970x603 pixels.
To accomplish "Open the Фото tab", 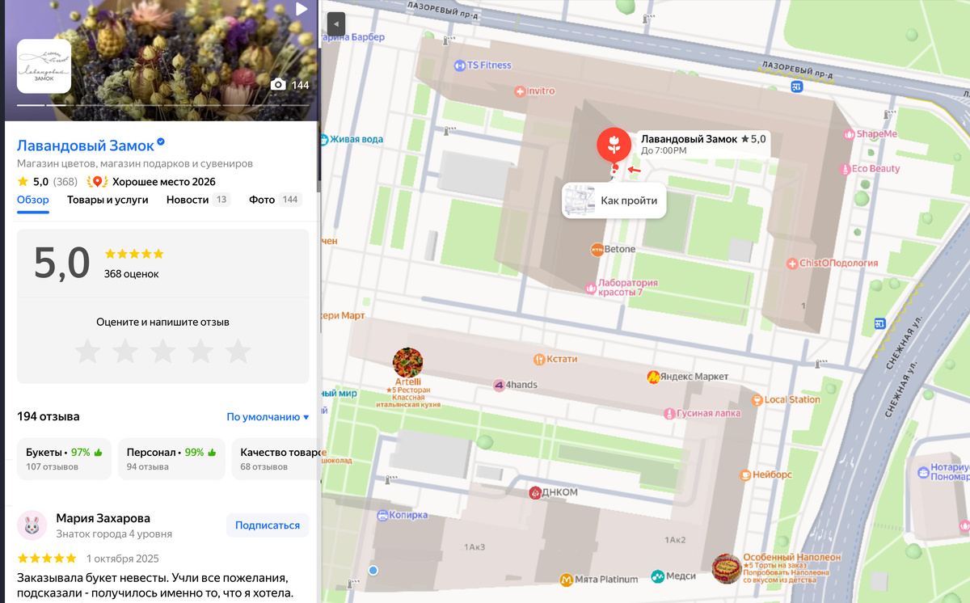I will (x=275, y=200).
